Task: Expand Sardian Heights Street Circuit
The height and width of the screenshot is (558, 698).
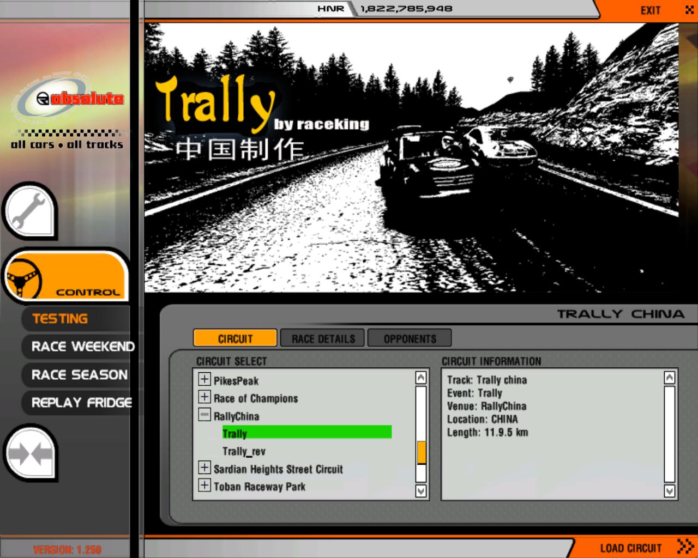Action: click(x=204, y=468)
